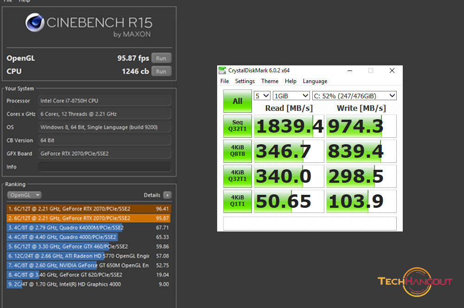Open the 1GiB test size dropdown
Screen dimensions: 464x308
(x=291, y=96)
